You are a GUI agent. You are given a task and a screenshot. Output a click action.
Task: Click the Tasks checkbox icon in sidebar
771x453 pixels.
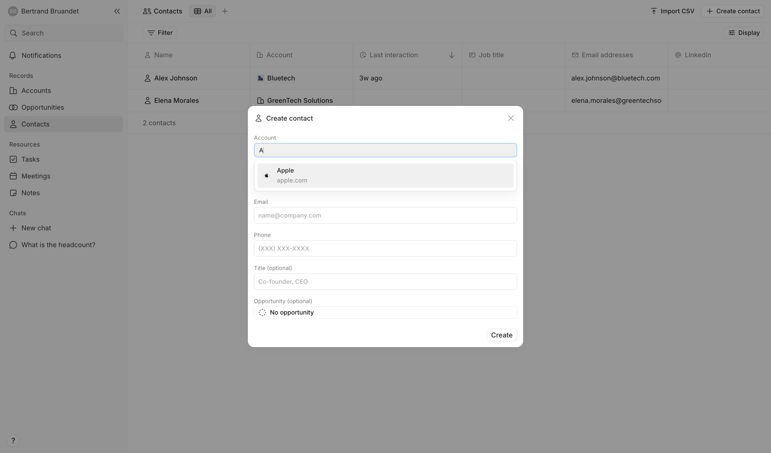13,159
